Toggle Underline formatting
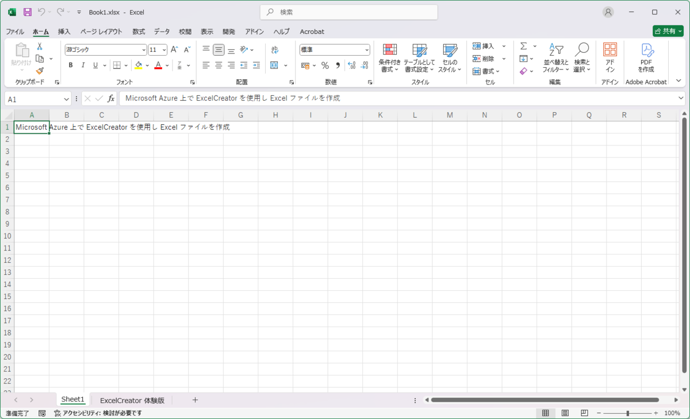The width and height of the screenshot is (690, 419). (x=95, y=65)
